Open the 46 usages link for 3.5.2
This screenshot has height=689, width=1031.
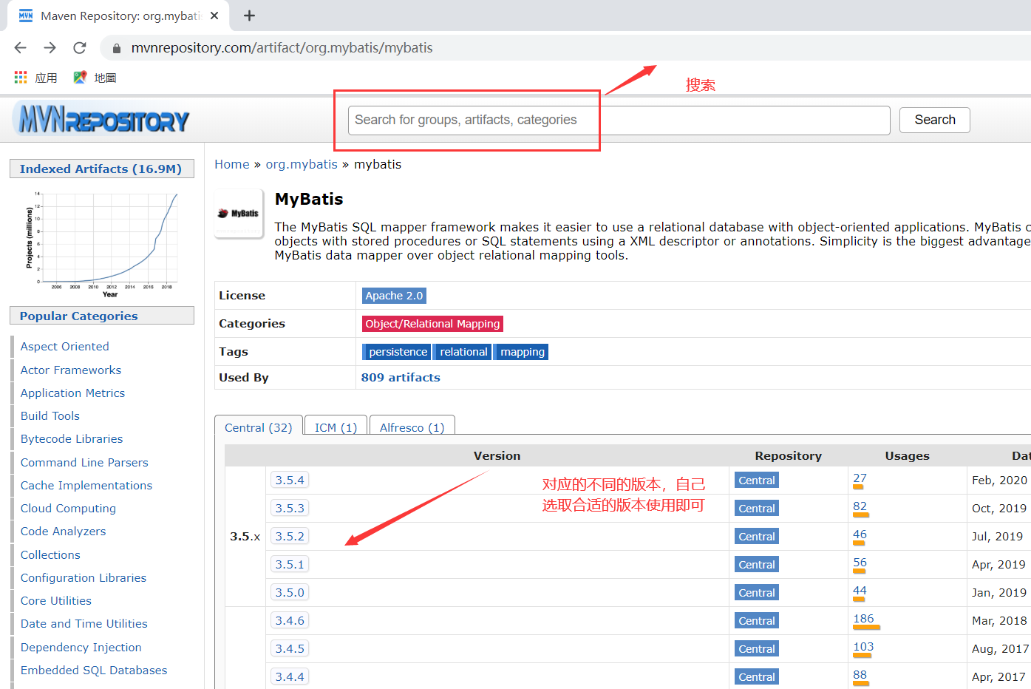[x=860, y=534]
